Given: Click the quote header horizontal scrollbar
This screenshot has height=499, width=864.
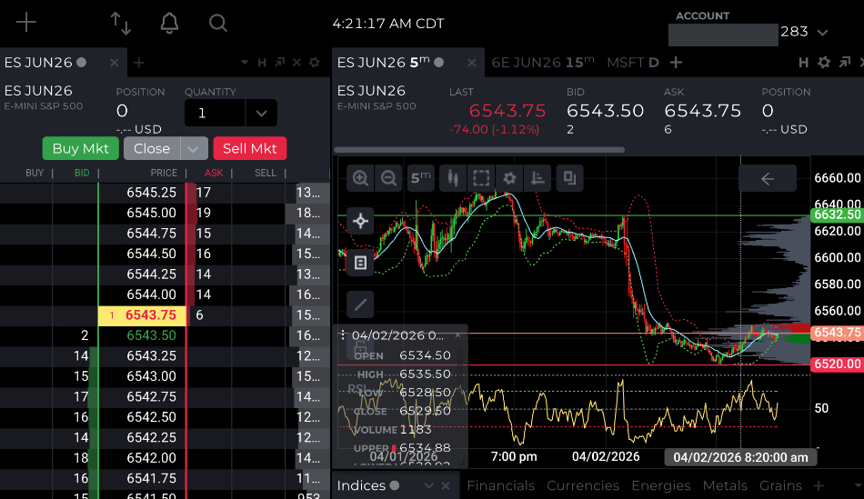Looking at the screenshot, I should point(479,150).
